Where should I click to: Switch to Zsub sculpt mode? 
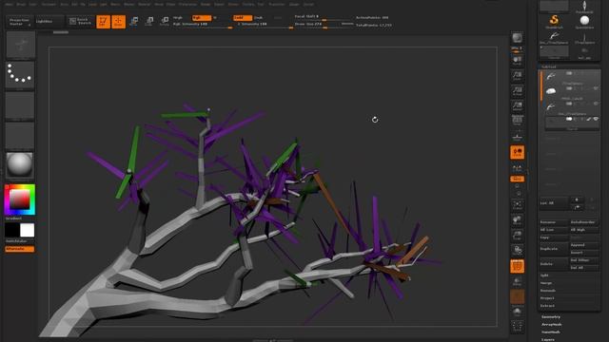pyautogui.click(x=259, y=18)
